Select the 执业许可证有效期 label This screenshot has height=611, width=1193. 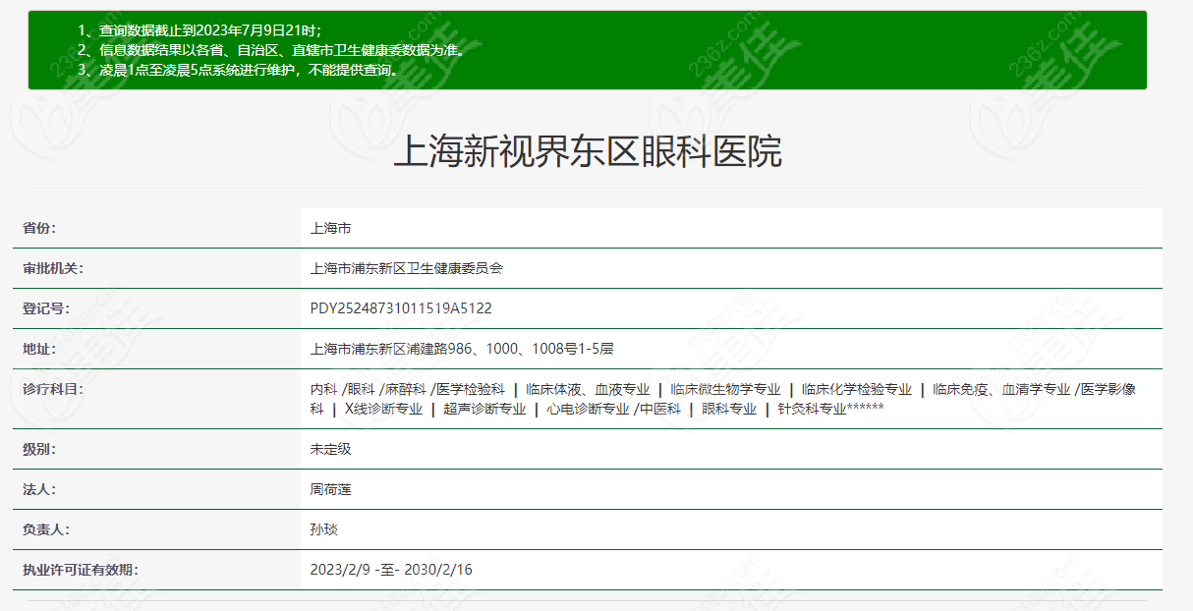click(81, 570)
